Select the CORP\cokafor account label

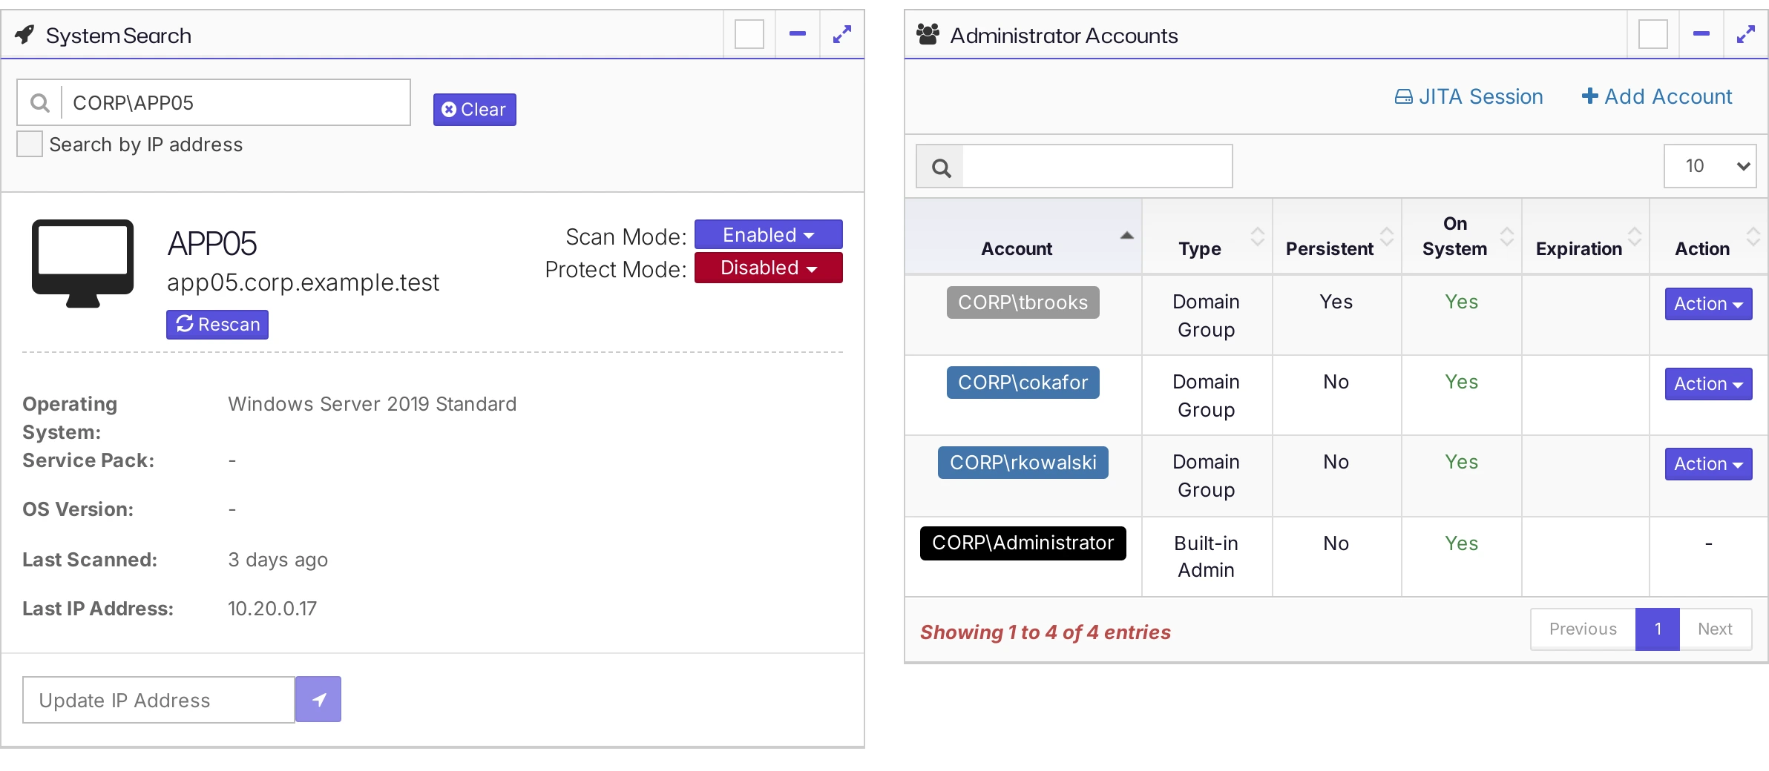(1023, 383)
